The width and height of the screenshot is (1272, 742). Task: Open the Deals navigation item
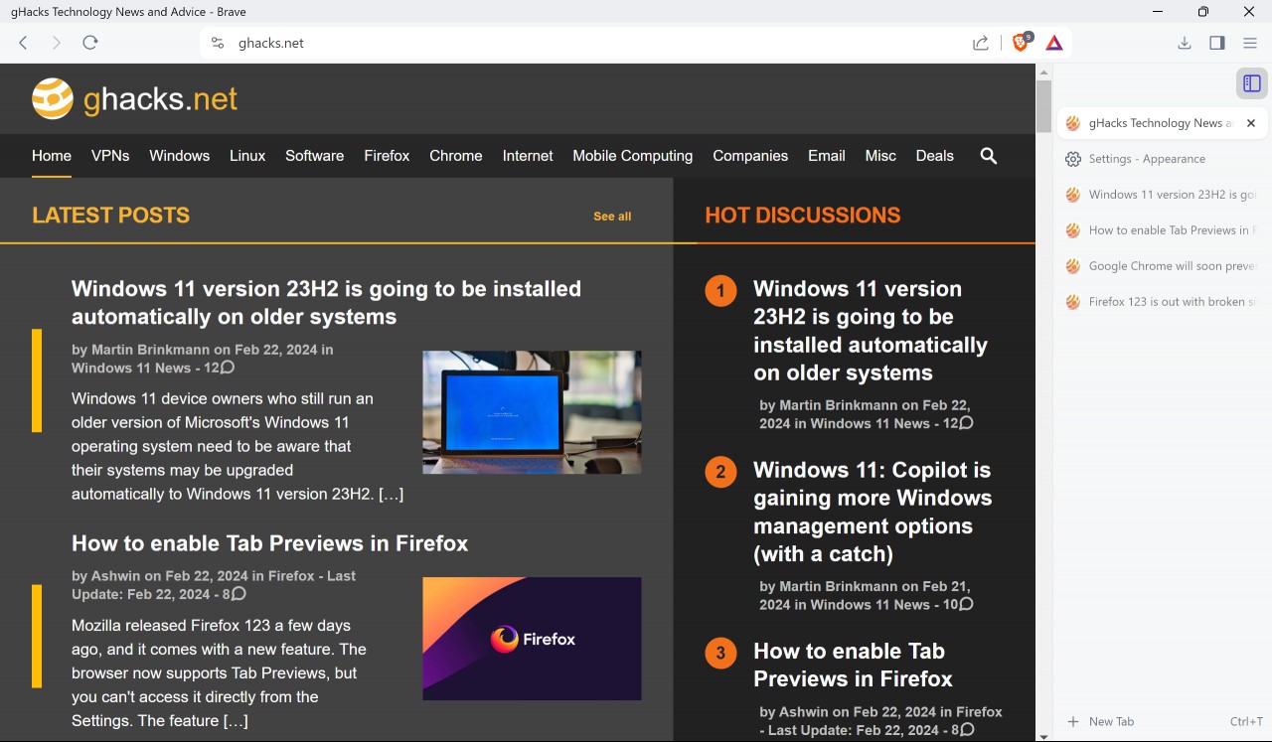coord(935,156)
